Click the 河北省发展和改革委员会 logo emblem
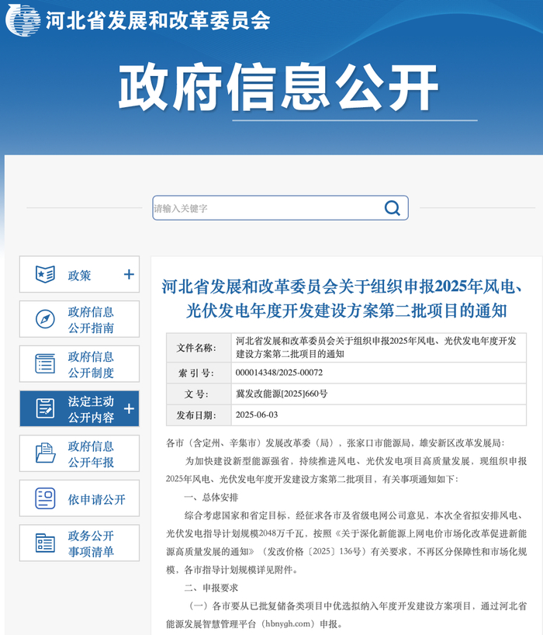Viewport: 543px width, 635px height. coord(22,20)
